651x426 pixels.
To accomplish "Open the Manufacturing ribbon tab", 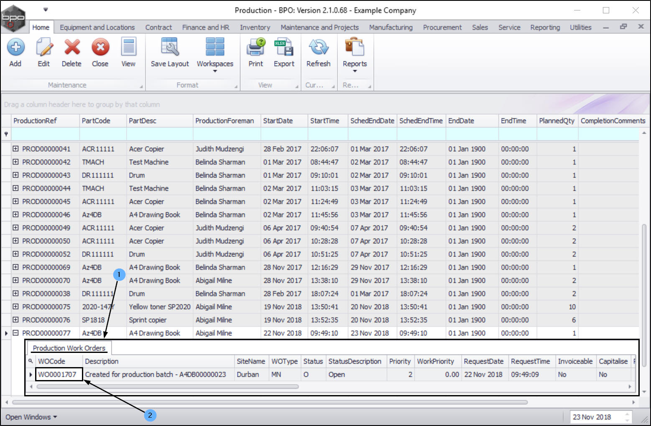I will tap(391, 27).
